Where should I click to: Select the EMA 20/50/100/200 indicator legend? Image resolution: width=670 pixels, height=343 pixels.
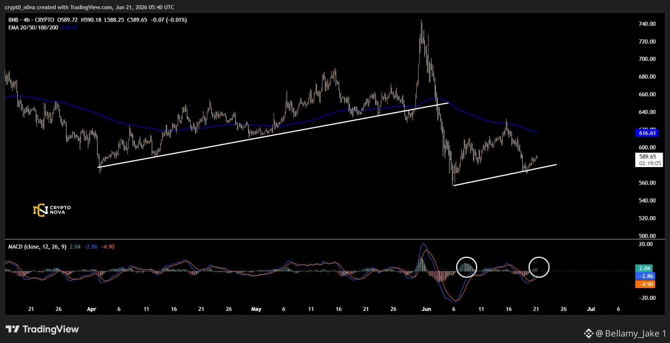coord(33,28)
